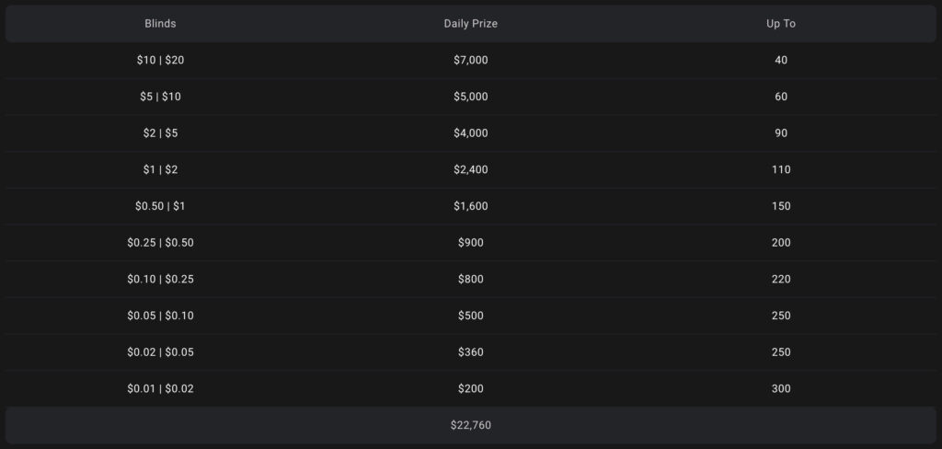The height and width of the screenshot is (449, 942).
Task: Select the $1 | $2 blinds cell
Action: (160, 169)
